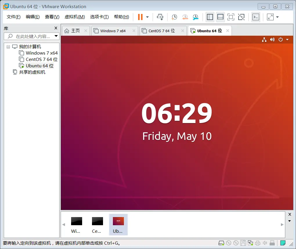Open the snapshot manager
Screen dimensions: 296x249
tap(196, 17)
